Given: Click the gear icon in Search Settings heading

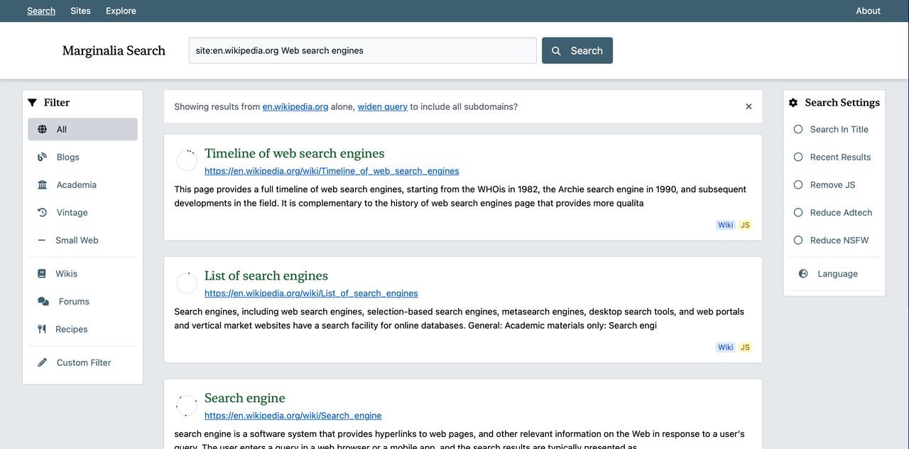Looking at the screenshot, I should 793,102.
